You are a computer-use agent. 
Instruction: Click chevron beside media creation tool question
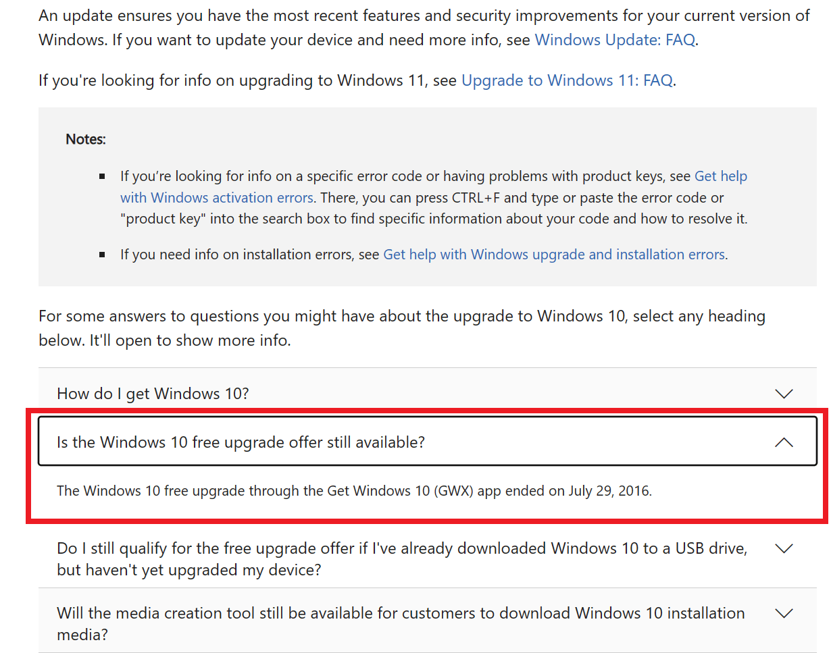[784, 613]
